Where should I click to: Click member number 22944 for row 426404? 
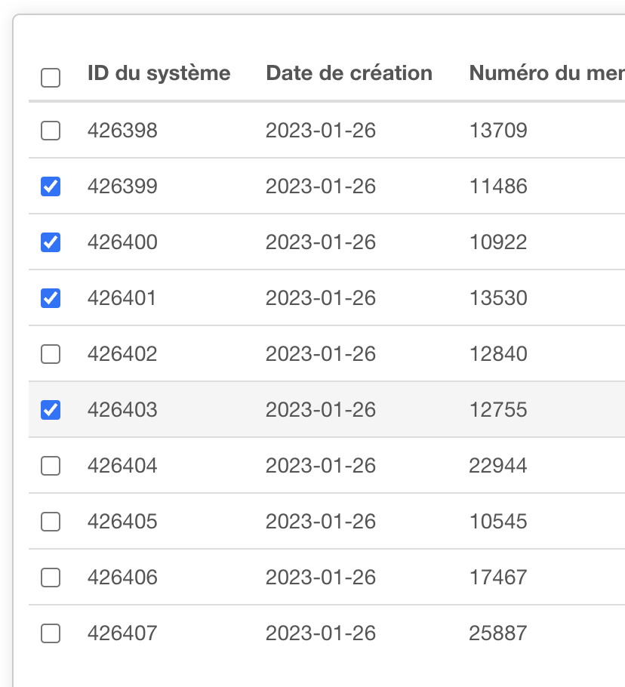pyautogui.click(x=498, y=466)
